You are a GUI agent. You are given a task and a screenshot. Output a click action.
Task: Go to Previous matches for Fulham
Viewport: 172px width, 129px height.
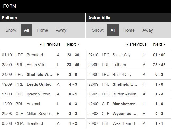click(x=50, y=44)
